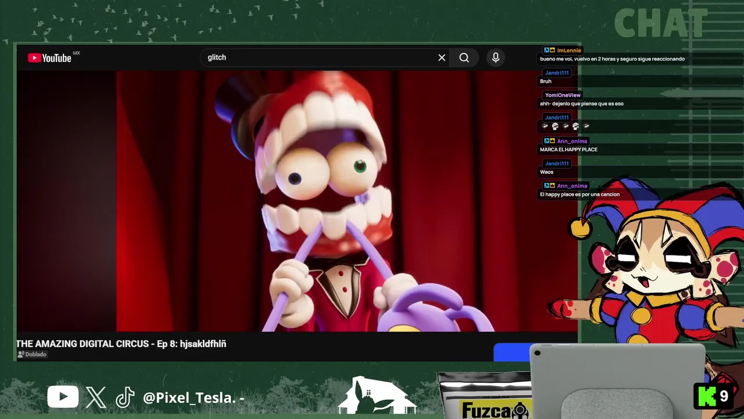Click the YouTube logo
Screen dimensions: 744x419
49,58
